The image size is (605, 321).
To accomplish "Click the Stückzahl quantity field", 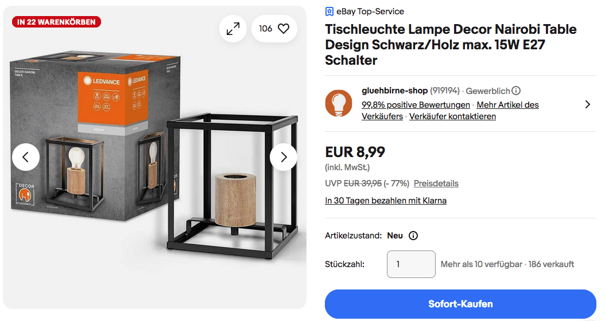I will (x=411, y=264).
